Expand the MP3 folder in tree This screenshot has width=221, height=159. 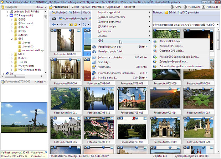pyautogui.click(x=11, y=54)
